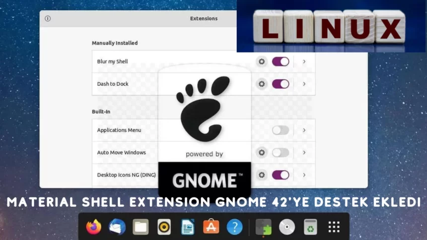The width and height of the screenshot is (427, 240).
Task: Turn off the Dash to Dock toggle
Action: (x=281, y=84)
